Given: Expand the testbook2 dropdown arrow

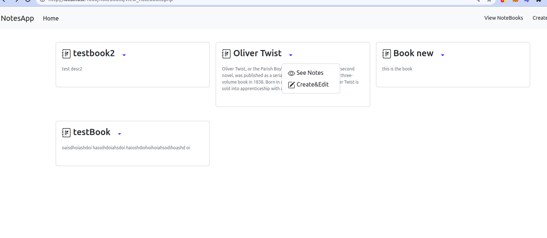Looking at the screenshot, I should [x=124, y=55].
